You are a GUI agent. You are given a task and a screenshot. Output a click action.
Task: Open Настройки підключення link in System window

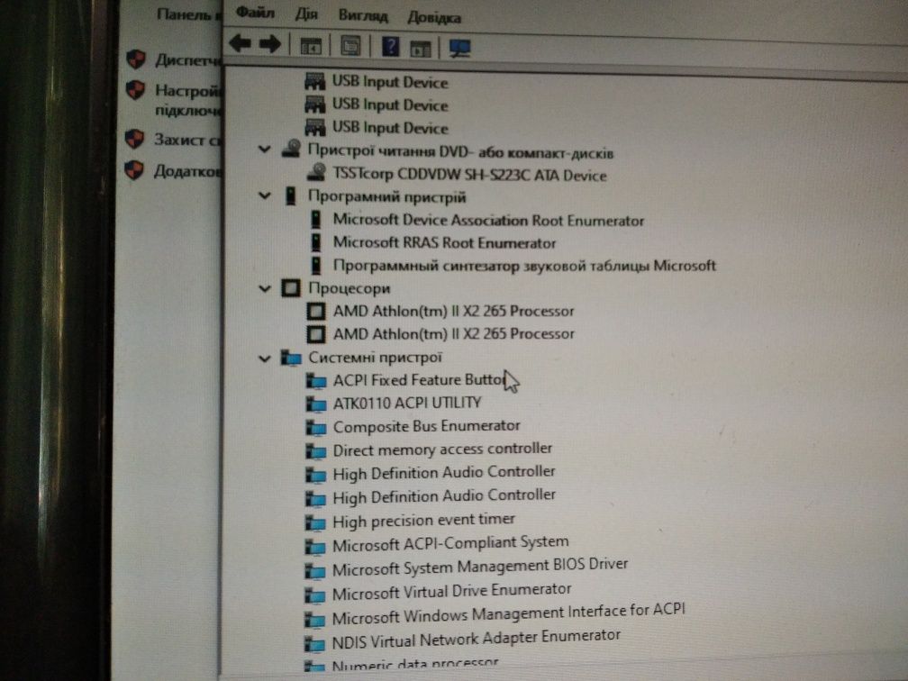188,100
